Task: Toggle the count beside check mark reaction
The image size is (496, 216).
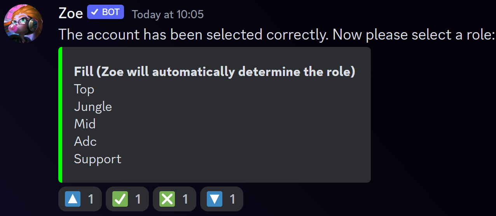Action: 138,199
